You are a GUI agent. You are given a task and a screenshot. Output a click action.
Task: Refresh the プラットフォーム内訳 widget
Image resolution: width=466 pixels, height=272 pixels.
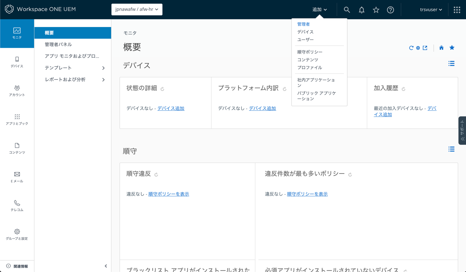coord(285,89)
